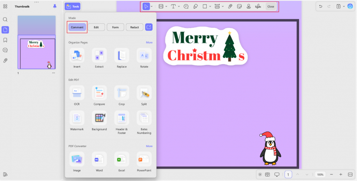The width and height of the screenshot is (357, 181).
Task: Open the attachments panel in left sidebar
Action: (x=5, y=60)
